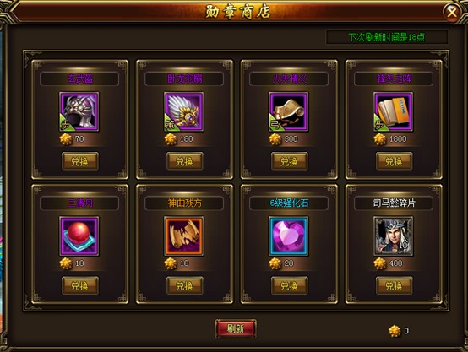Viewport: 468px width, 352px height.
Task: Exchange 400 medals for 司马懿碎片
Action: tap(395, 286)
